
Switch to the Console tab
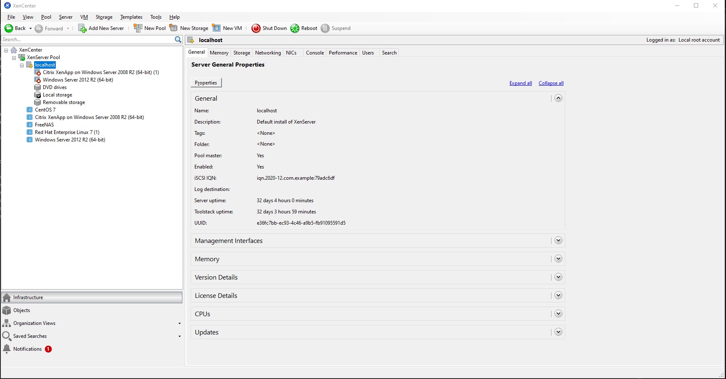315,53
